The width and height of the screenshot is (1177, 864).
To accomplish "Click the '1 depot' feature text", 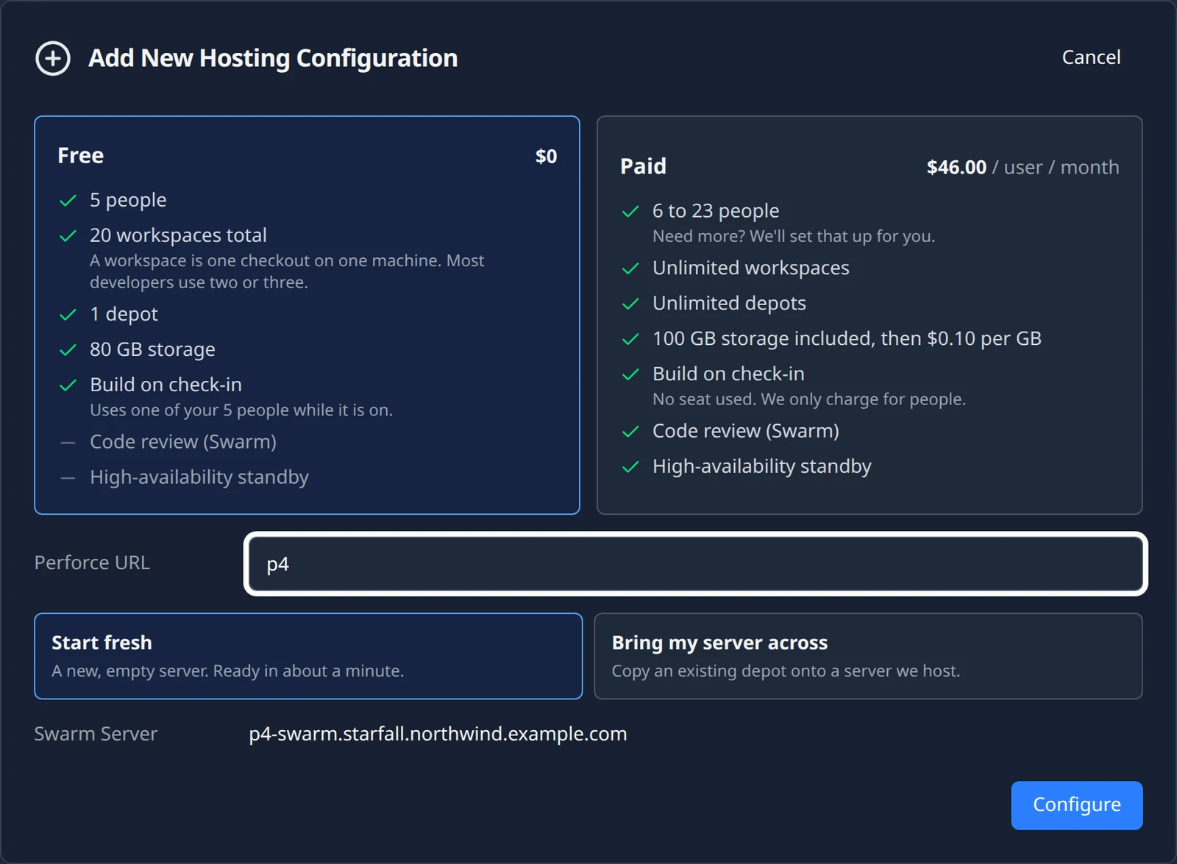I will click(124, 315).
